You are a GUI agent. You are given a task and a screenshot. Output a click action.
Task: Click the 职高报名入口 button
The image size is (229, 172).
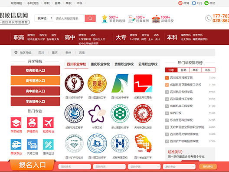click(35, 70)
